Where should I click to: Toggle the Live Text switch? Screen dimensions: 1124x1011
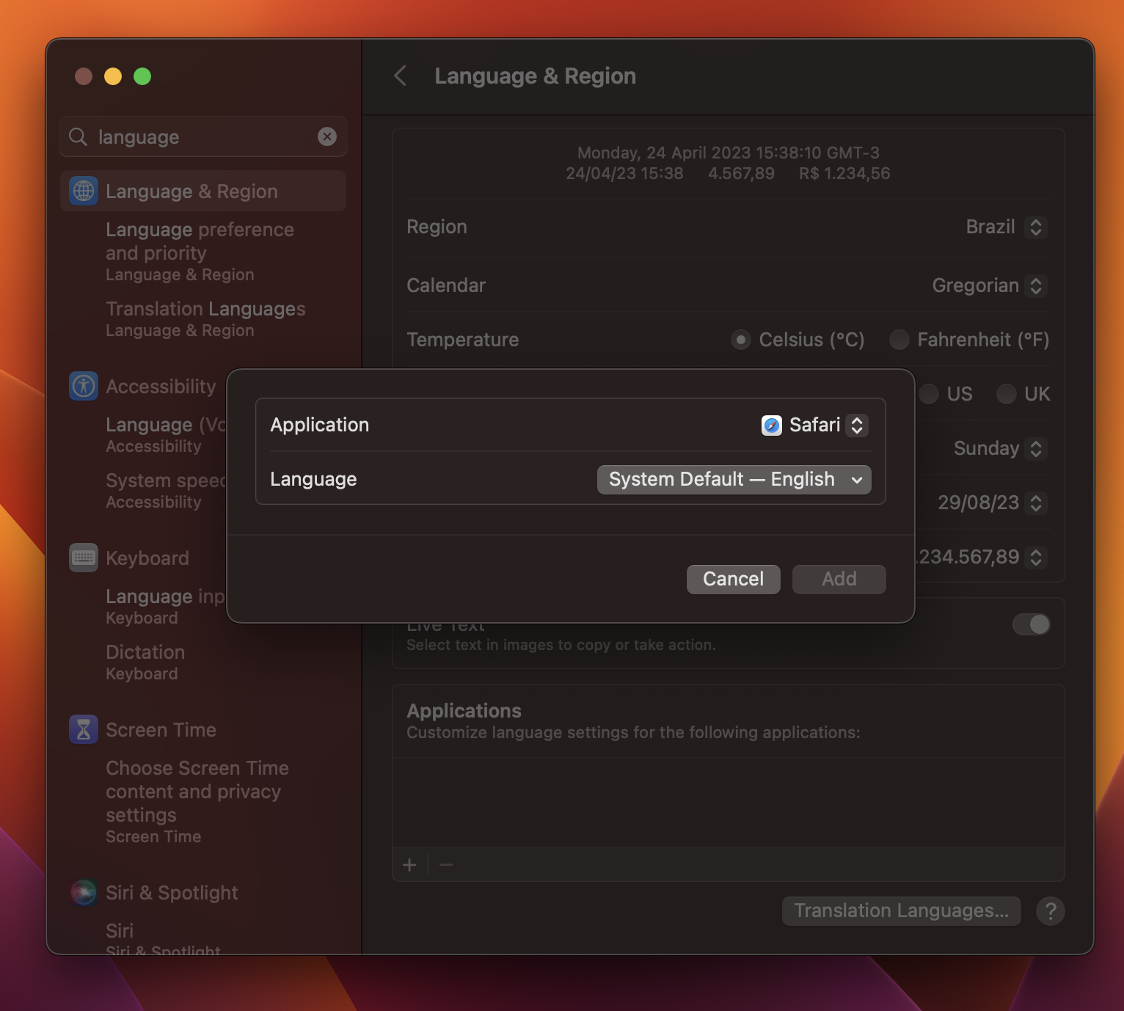1031,624
